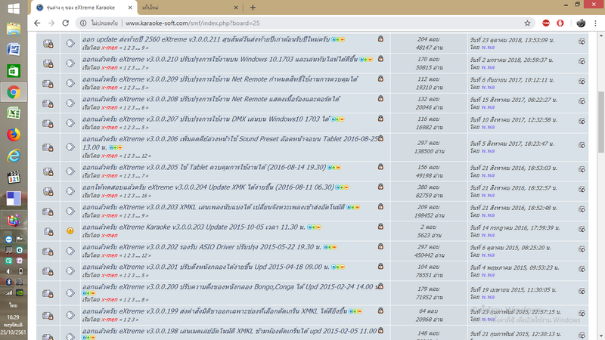Click the scrollbar down arrow
The height and width of the screenshot is (340, 605).
tap(601, 336)
